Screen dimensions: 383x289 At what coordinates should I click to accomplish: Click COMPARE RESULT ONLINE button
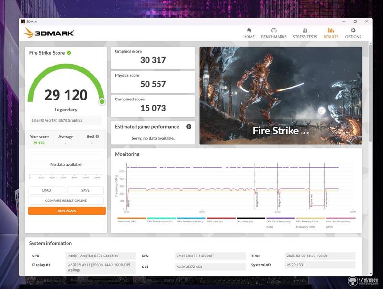tap(66, 200)
